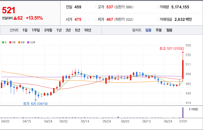Click the 전일 value 459
The width and height of the screenshot is (203, 130).
tap(78, 7)
